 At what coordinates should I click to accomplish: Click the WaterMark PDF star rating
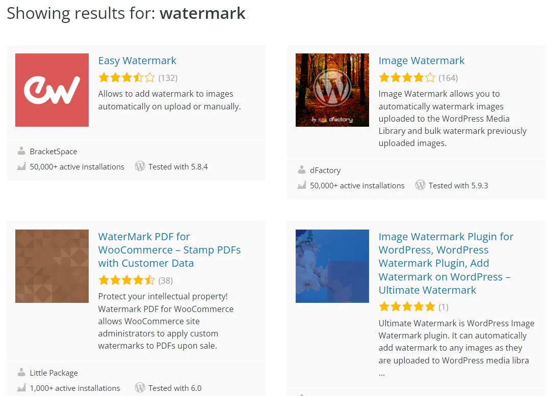tap(126, 280)
